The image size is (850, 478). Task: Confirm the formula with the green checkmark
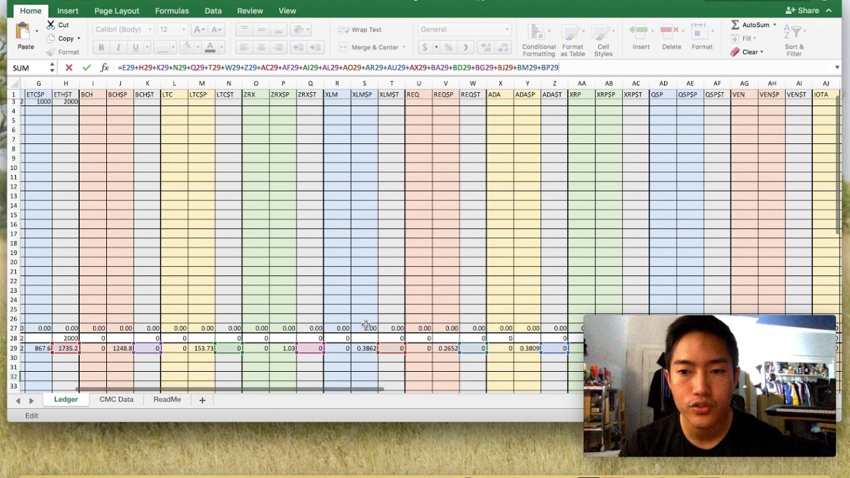click(x=86, y=68)
